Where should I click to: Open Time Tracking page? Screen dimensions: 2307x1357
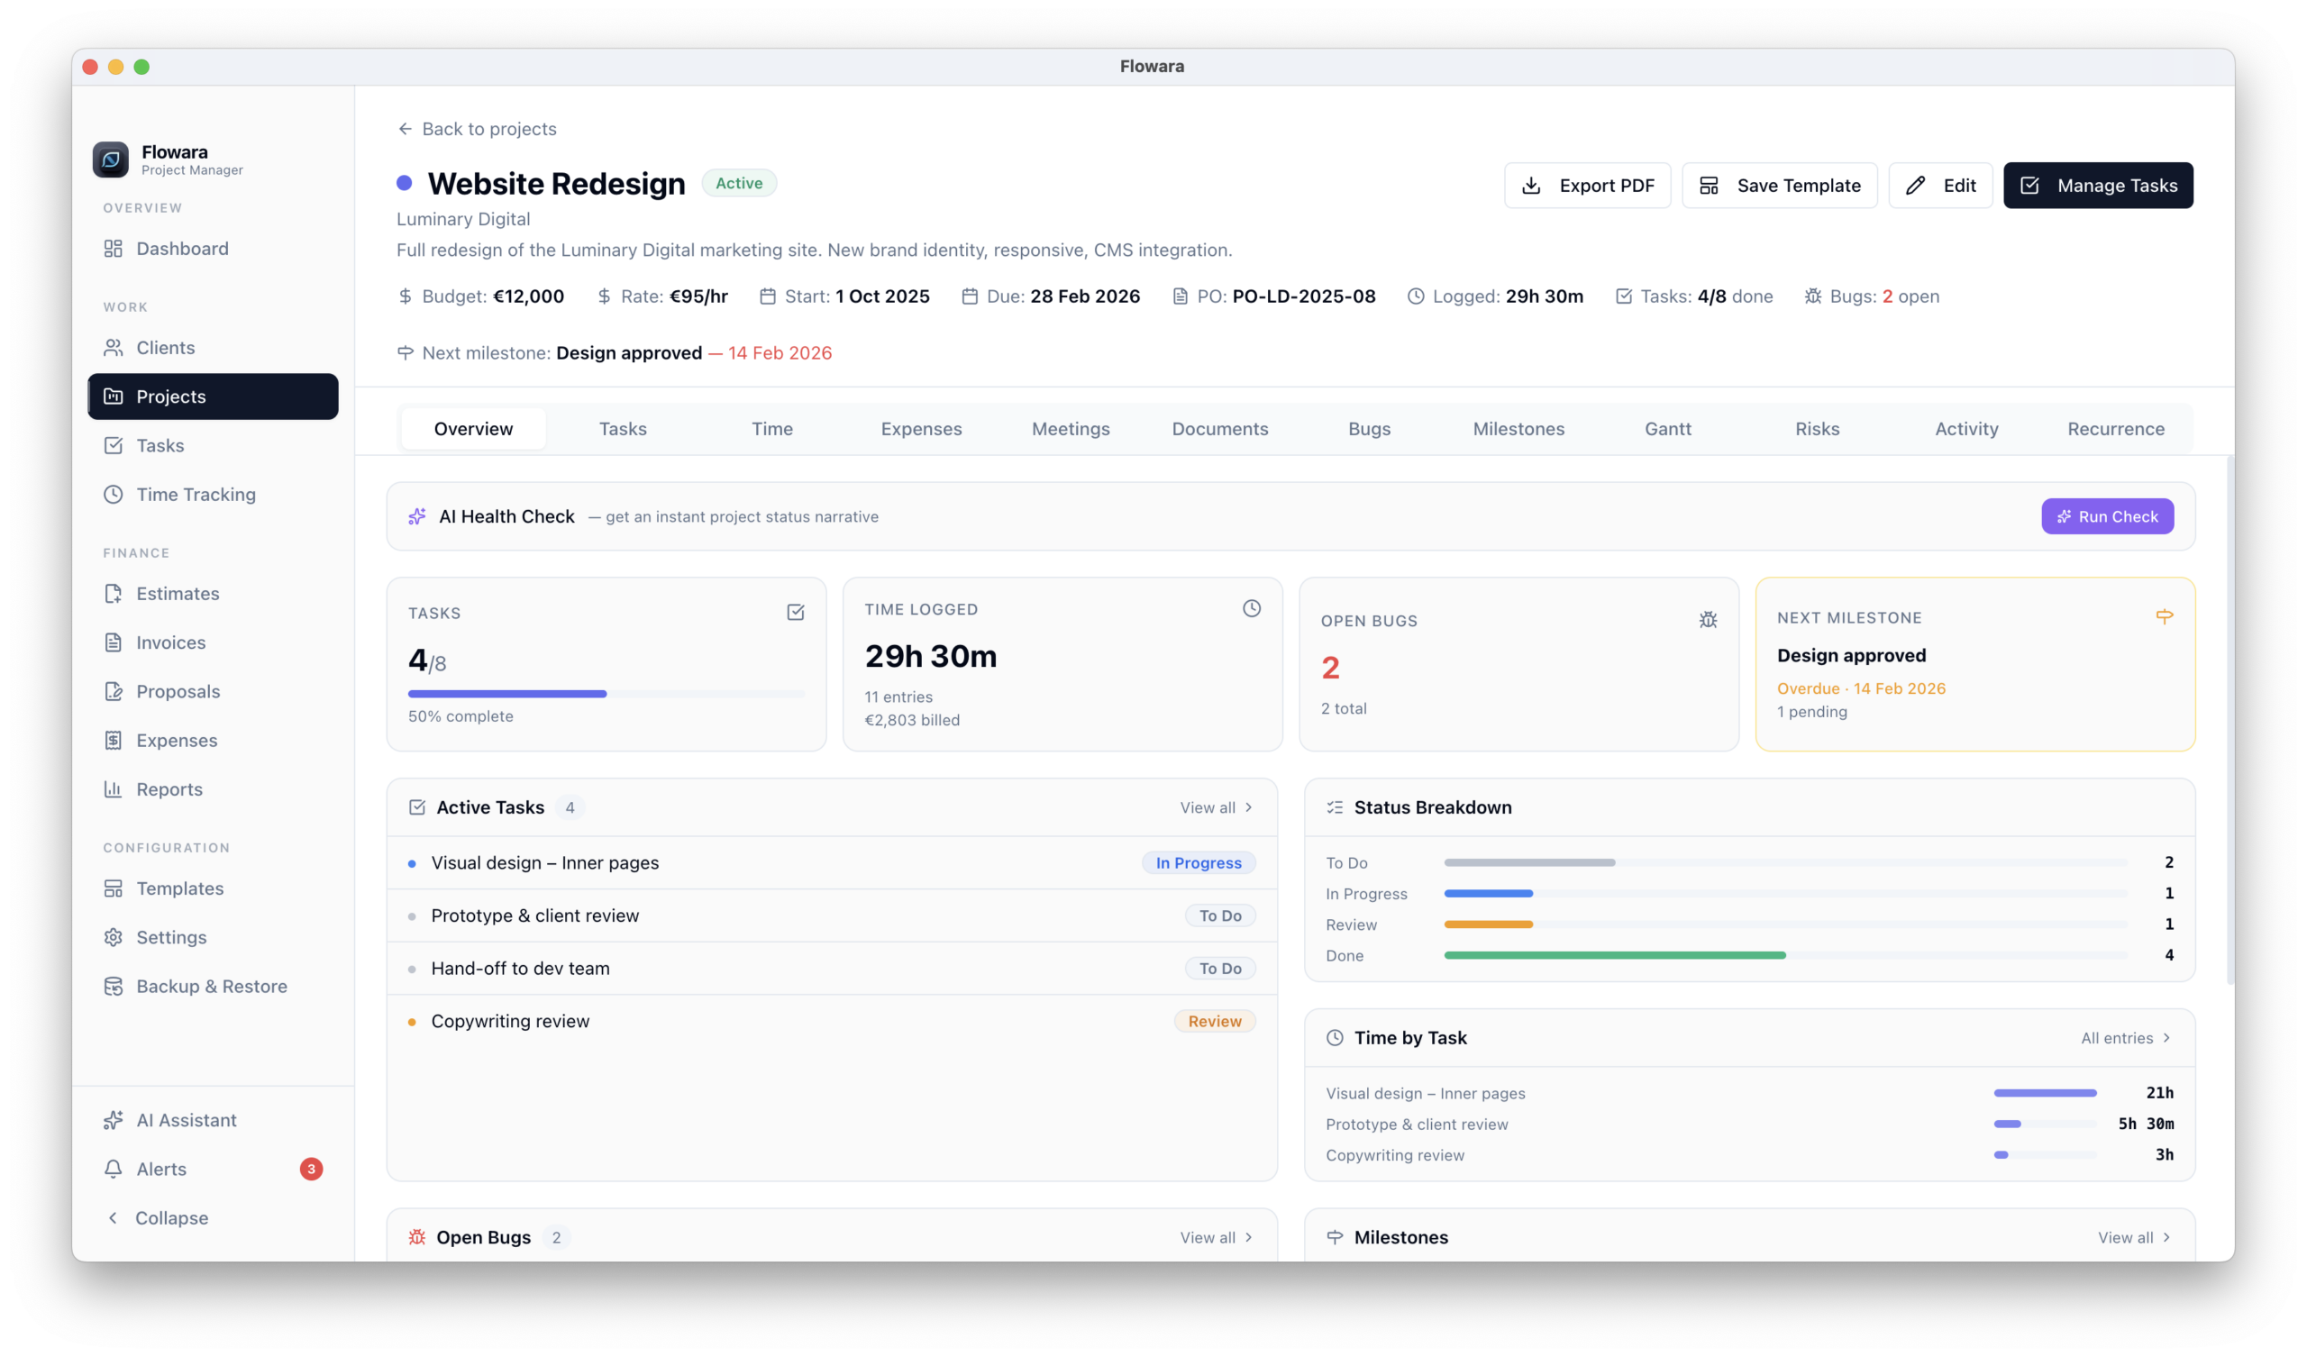[213, 495]
